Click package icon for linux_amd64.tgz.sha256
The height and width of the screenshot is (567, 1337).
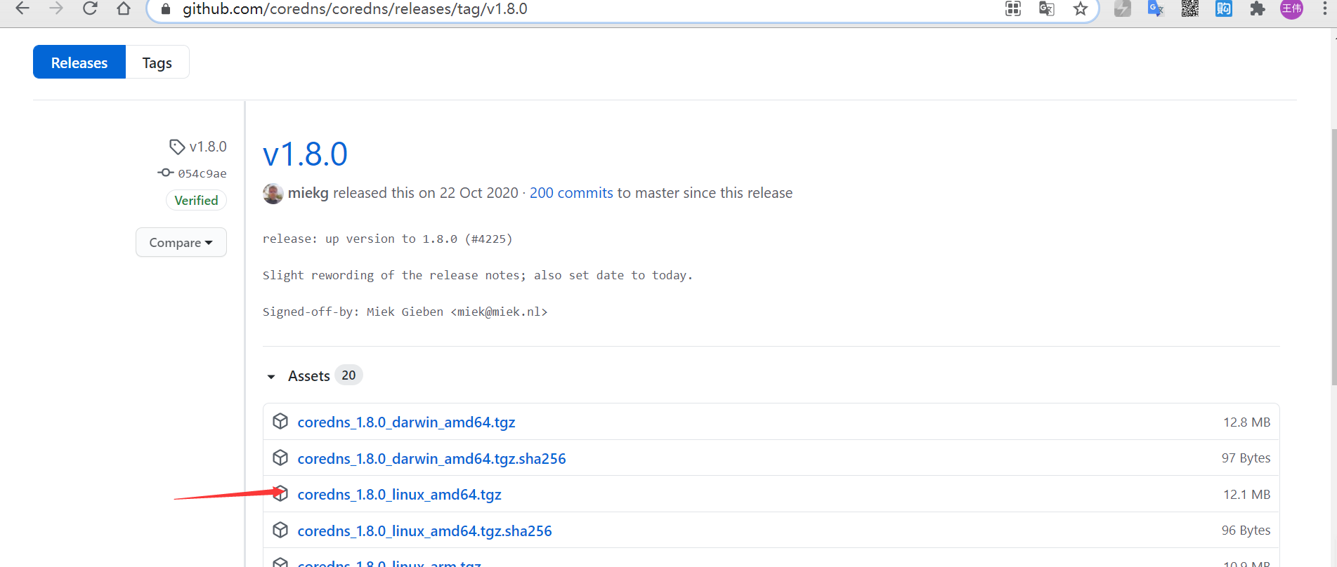280,530
